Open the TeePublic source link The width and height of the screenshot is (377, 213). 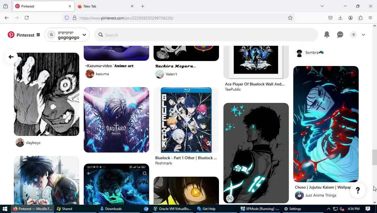233,89
